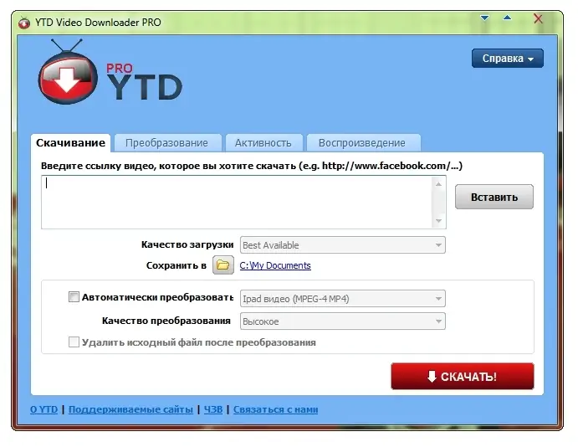Go to the Воспроизведение tab

(363, 143)
